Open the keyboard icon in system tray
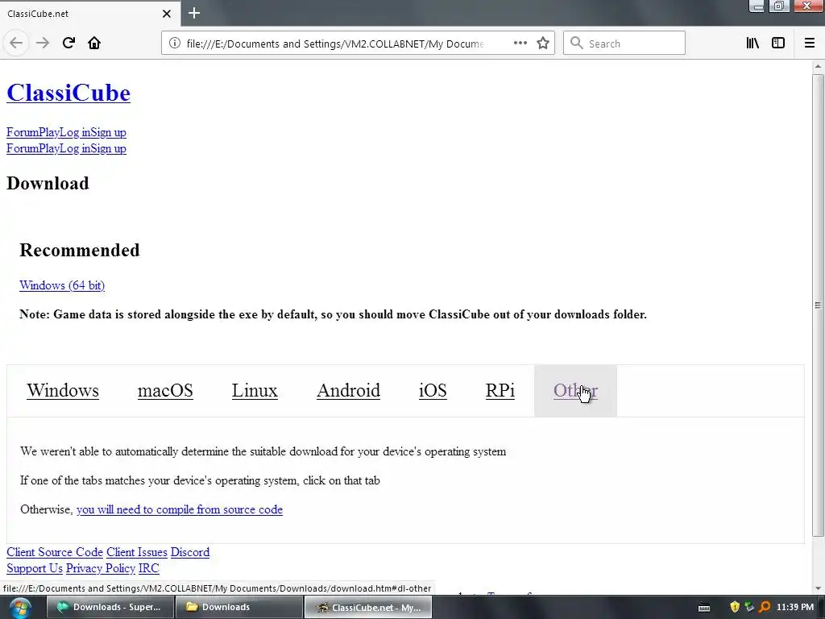Viewport: 825px width, 619px height. [x=704, y=608]
